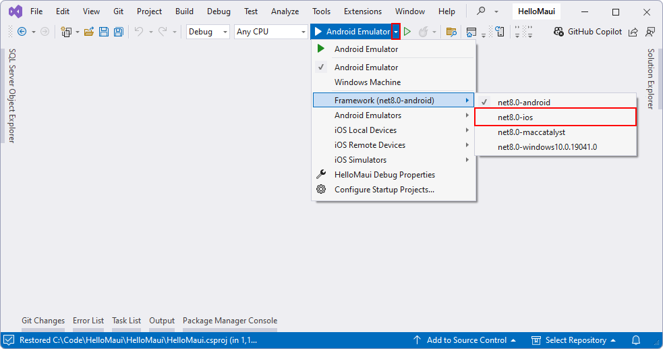Open the File menu
The height and width of the screenshot is (349, 663).
click(x=36, y=11)
